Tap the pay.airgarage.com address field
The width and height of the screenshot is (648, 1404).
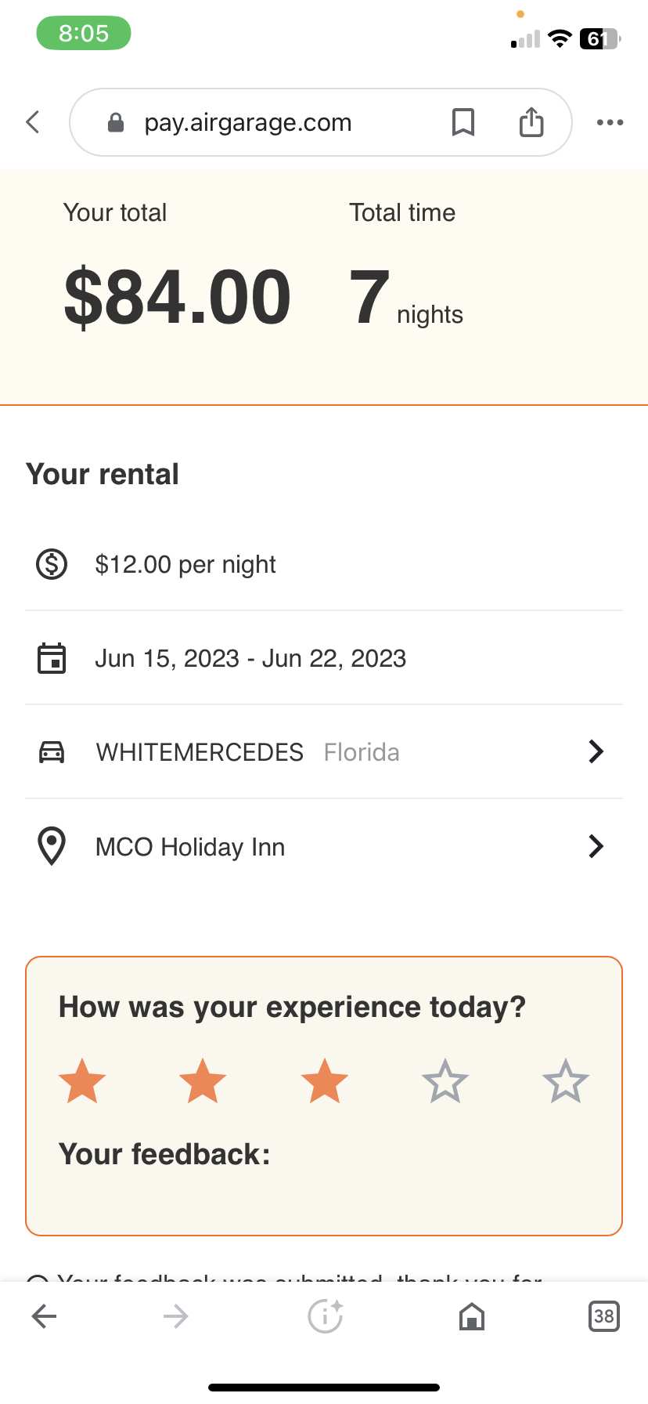(x=248, y=123)
